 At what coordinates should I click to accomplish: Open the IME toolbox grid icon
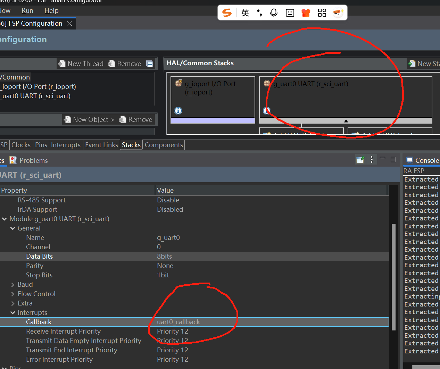[322, 13]
